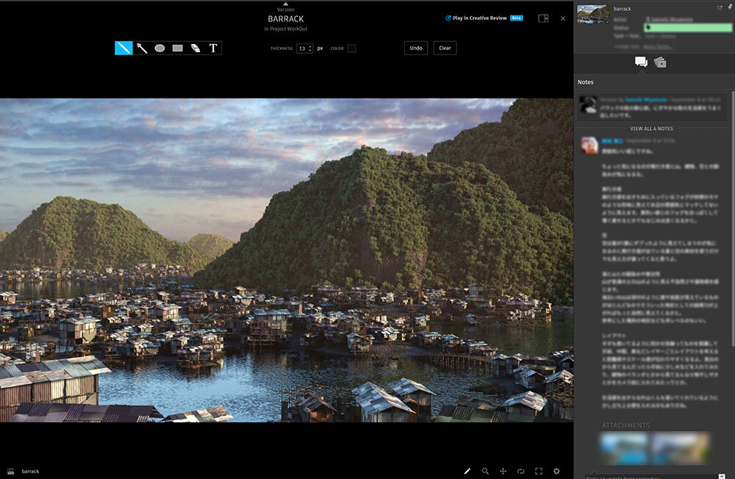
Task: Click the Clear button
Action: (x=445, y=48)
